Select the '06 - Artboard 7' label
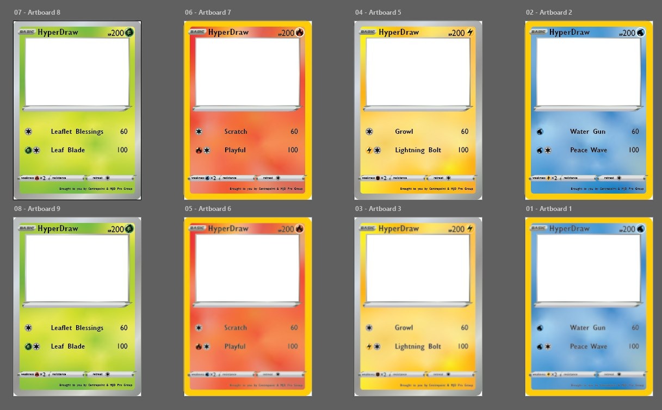This screenshot has width=662, height=410. pyautogui.click(x=208, y=12)
